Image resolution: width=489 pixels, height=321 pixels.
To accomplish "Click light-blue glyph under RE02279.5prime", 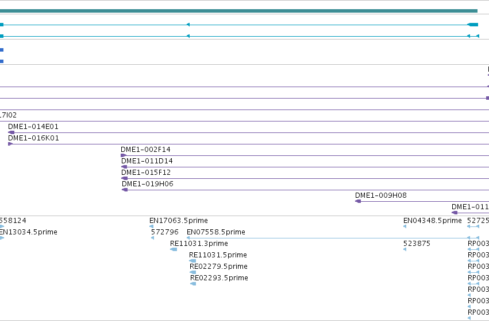I will click(192, 272).
